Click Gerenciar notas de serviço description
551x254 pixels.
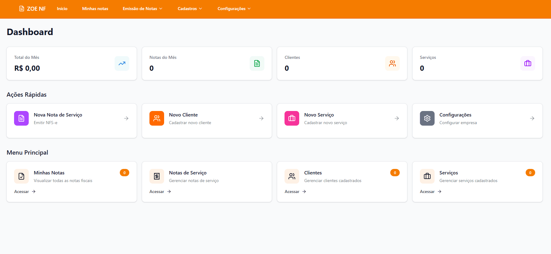tap(194, 181)
